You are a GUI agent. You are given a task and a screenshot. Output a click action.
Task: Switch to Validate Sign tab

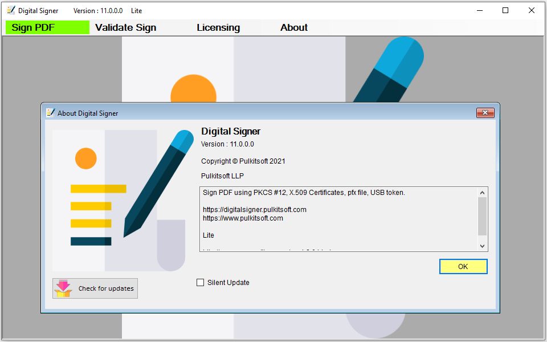tap(125, 27)
